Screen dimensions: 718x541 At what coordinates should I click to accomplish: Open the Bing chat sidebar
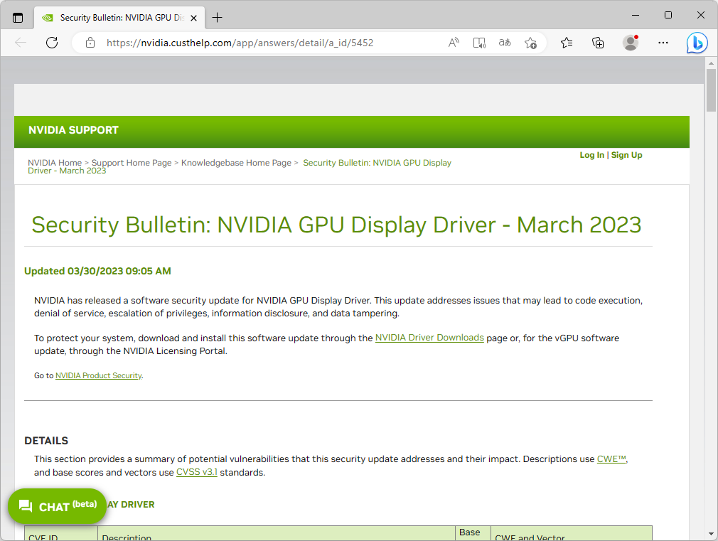[x=697, y=43]
